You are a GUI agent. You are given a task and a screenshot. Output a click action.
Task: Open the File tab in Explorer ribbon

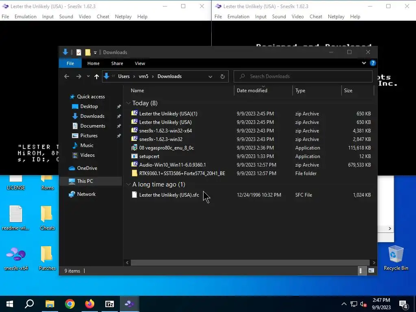[70, 63]
